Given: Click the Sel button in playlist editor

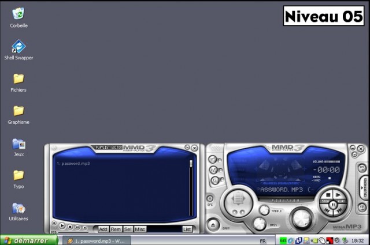Looking at the screenshot, I should click(x=128, y=229).
